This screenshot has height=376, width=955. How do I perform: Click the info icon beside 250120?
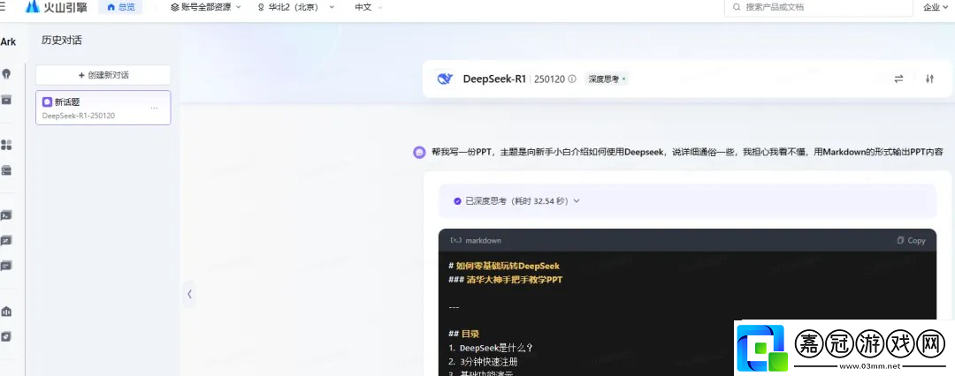click(x=572, y=79)
